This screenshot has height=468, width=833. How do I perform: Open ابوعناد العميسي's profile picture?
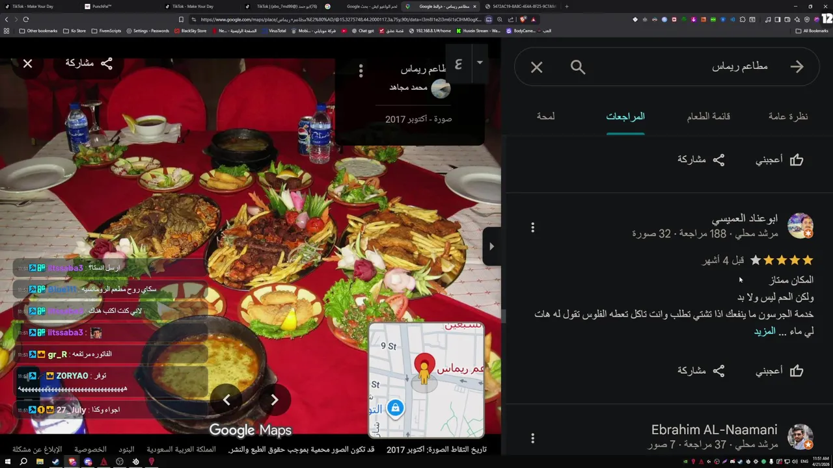(x=800, y=226)
